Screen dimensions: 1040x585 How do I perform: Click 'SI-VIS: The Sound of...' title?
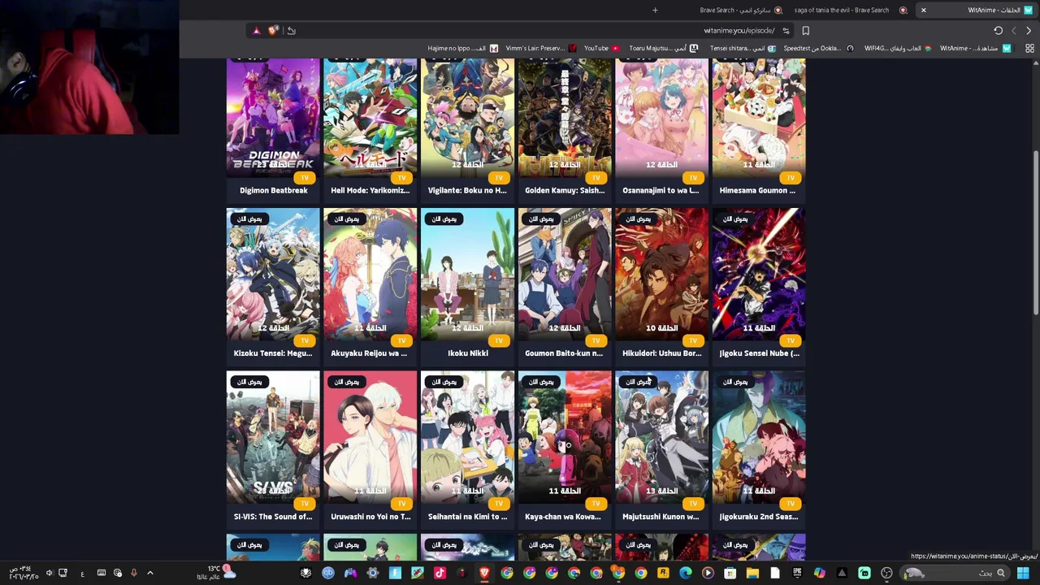273,517
